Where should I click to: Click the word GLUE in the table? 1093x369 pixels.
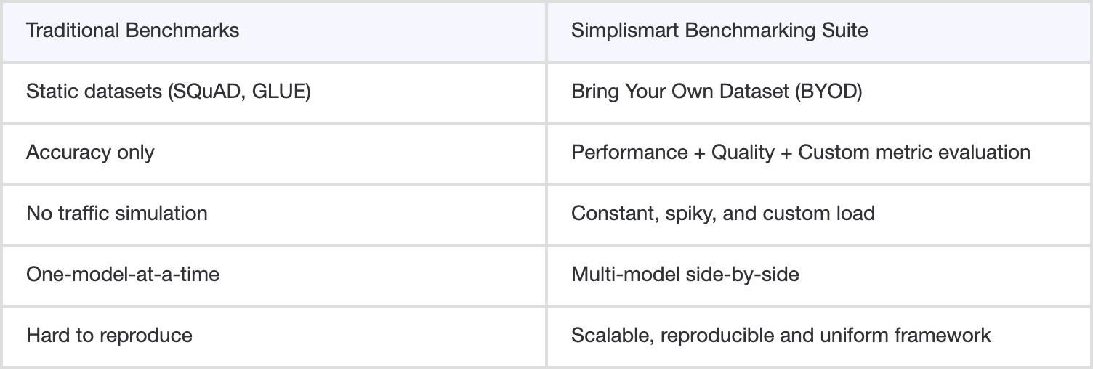[279, 92]
